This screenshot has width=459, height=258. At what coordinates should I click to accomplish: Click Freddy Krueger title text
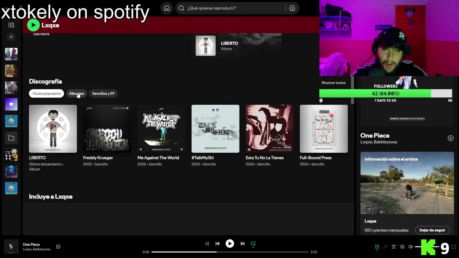(x=98, y=158)
